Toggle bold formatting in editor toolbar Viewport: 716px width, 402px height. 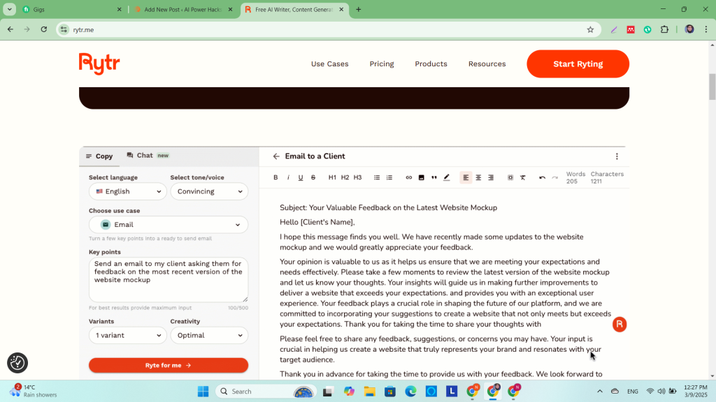click(x=275, y=178)
